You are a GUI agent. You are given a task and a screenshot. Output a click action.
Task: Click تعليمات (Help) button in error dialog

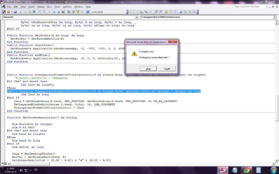(167, 68)
